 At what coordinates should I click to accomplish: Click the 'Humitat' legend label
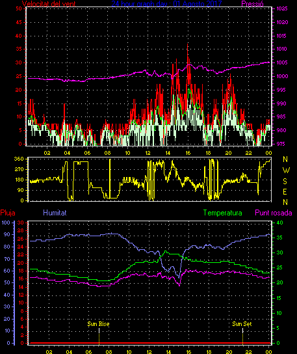[55, 213]
